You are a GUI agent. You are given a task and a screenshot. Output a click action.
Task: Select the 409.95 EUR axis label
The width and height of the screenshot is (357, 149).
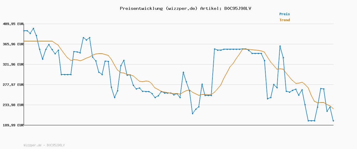coord(13,24)
